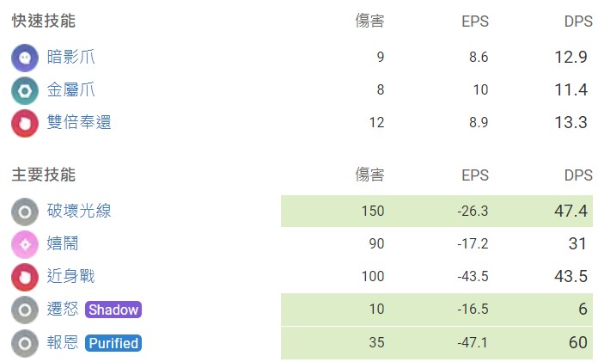Click the normal-type icon beside 遷怒
The width and height of the screenshot is (598, 362).
(25, 310)
